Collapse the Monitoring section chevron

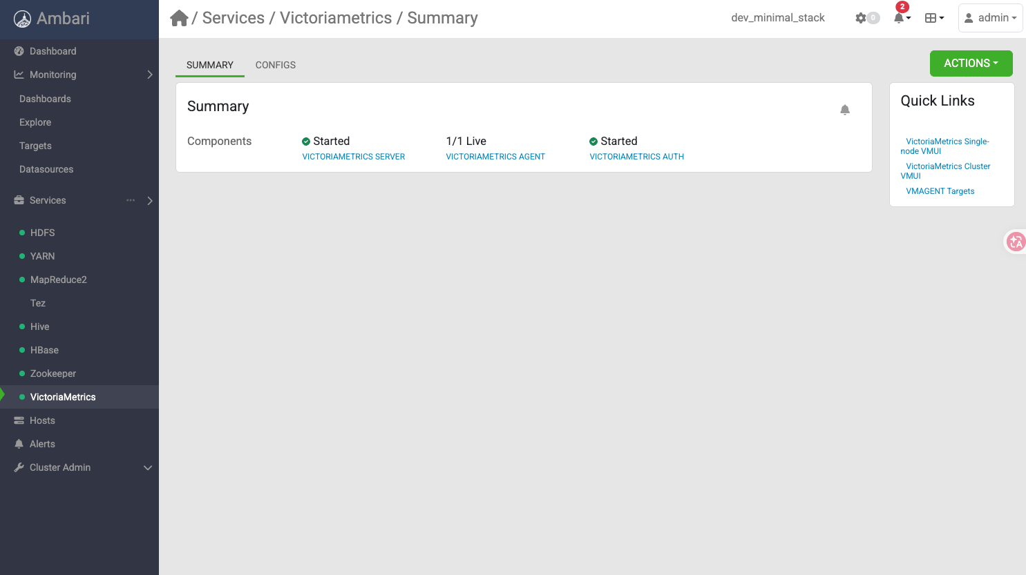150,75
